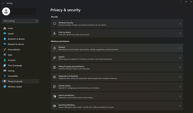Click the Activity history icon
The width and height of the screenshot is (193, 113).
point(55,87)
